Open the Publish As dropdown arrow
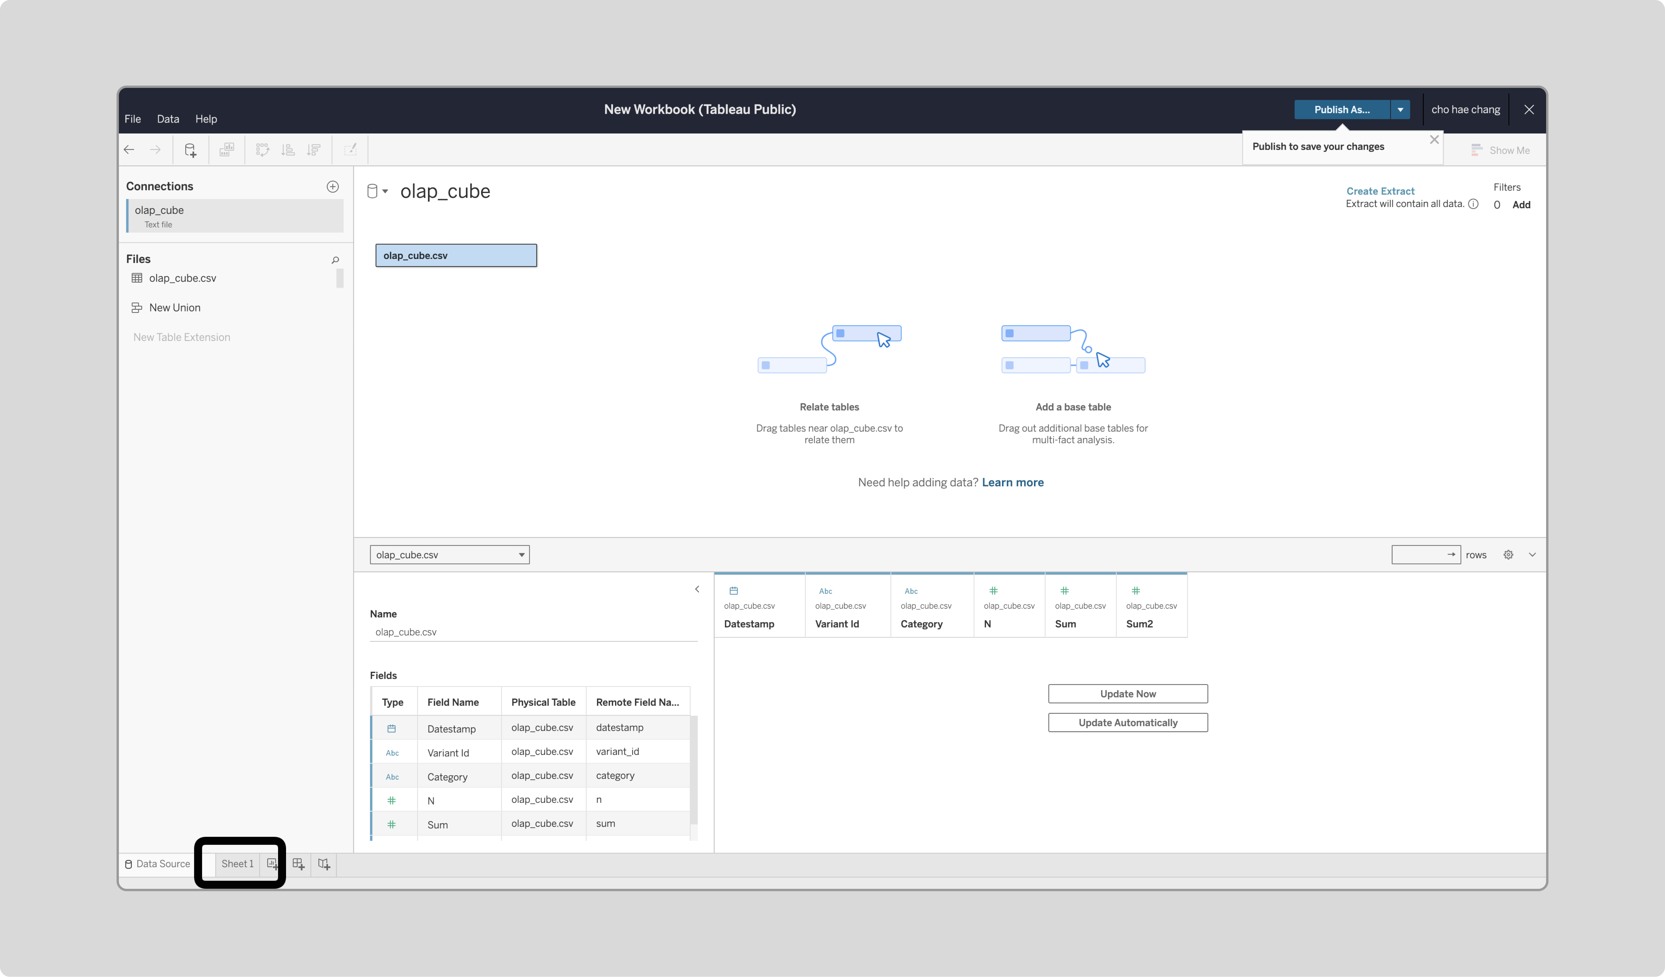The height and width of the screenshot is (977, 1665). 1400,110
